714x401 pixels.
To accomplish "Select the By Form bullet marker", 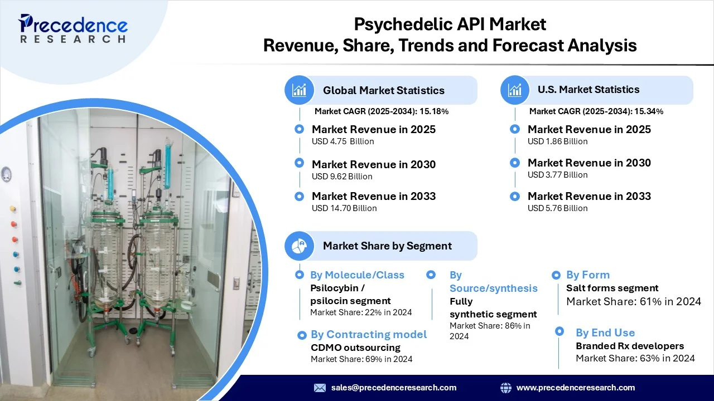I will tap(556, 275).
